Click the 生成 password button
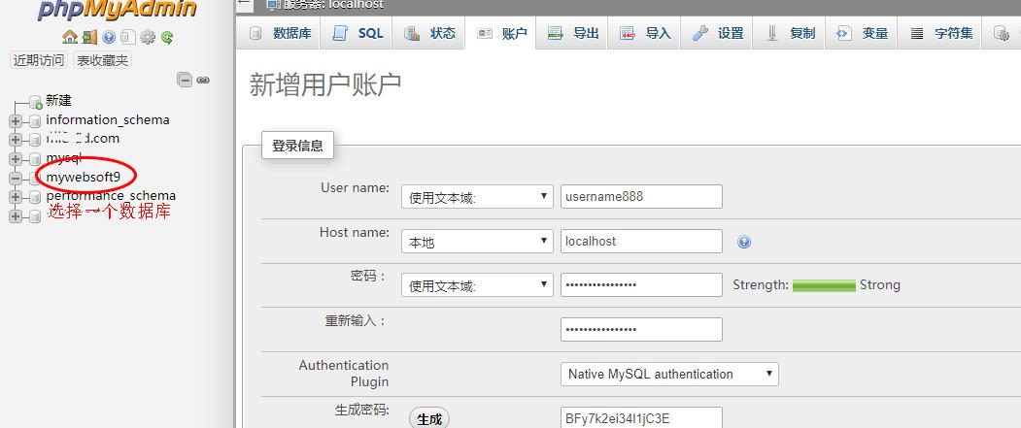This screenshot has height=428, width=1021. tap(429, 419)
